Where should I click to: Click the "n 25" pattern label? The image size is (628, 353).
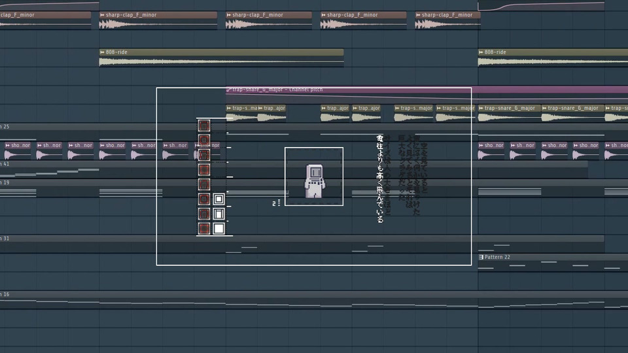(x=5, y=126)
